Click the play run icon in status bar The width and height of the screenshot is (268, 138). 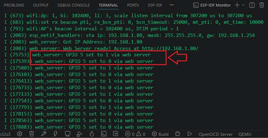pyautogui.click(x=189, y=134)
